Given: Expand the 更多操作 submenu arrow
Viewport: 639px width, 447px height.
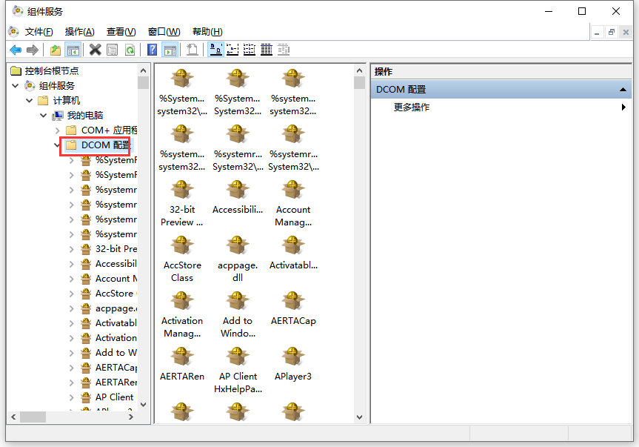Looking at the screenshot, I should pyautogui.click(x=623, y=107).
